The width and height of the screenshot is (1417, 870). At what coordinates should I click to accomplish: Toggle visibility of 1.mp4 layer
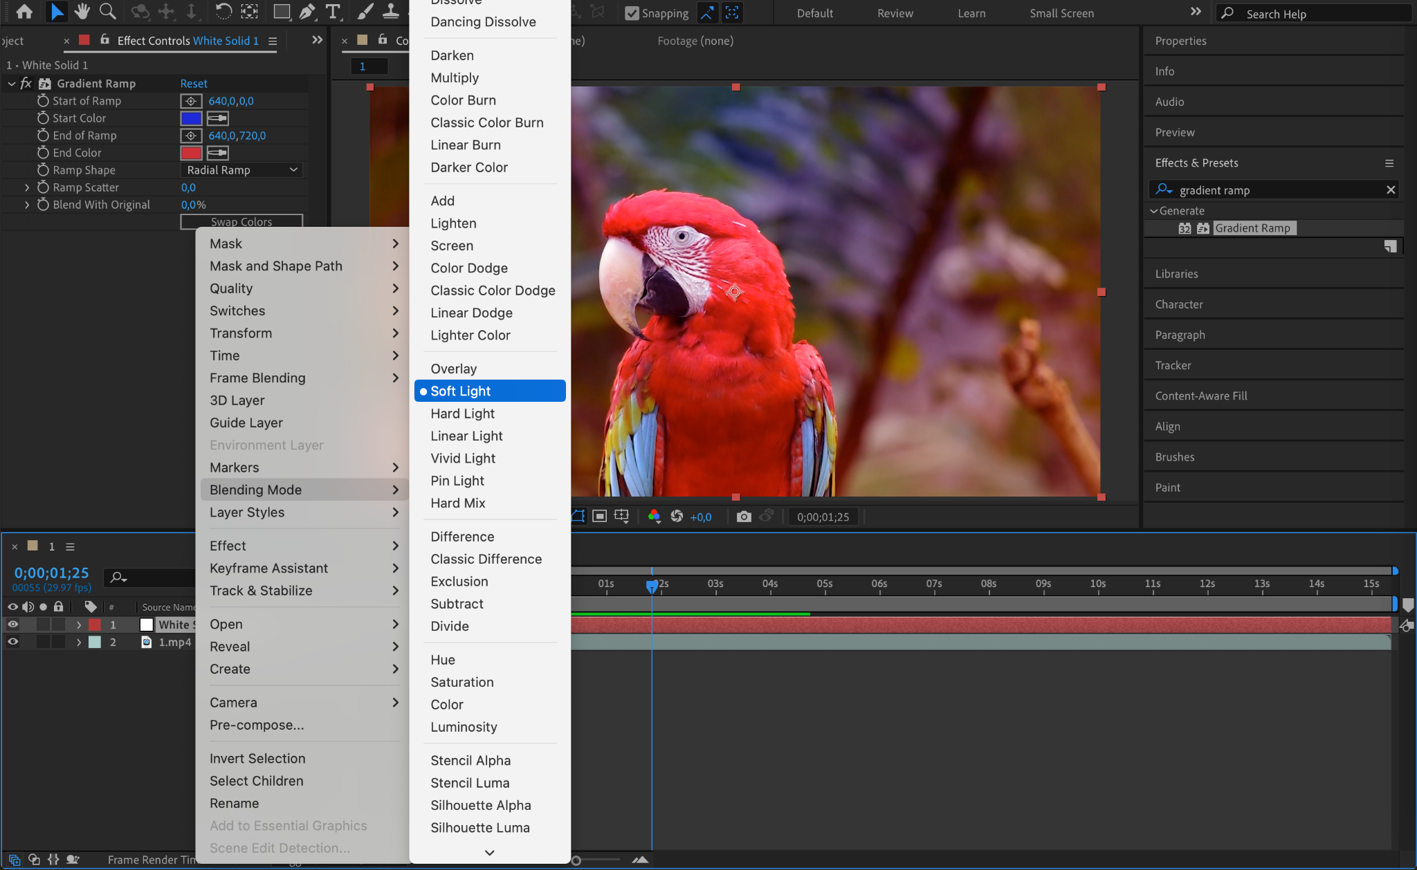tap(12, 642)
